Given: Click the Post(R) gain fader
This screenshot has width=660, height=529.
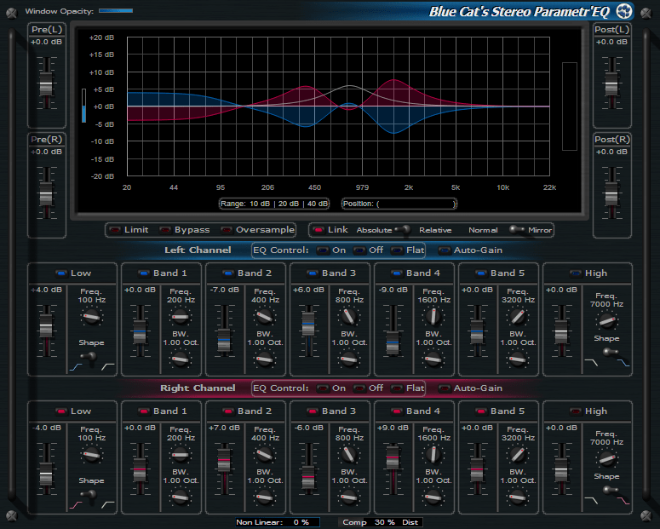Looking at the screenshot, I should (x=611, y=193).
